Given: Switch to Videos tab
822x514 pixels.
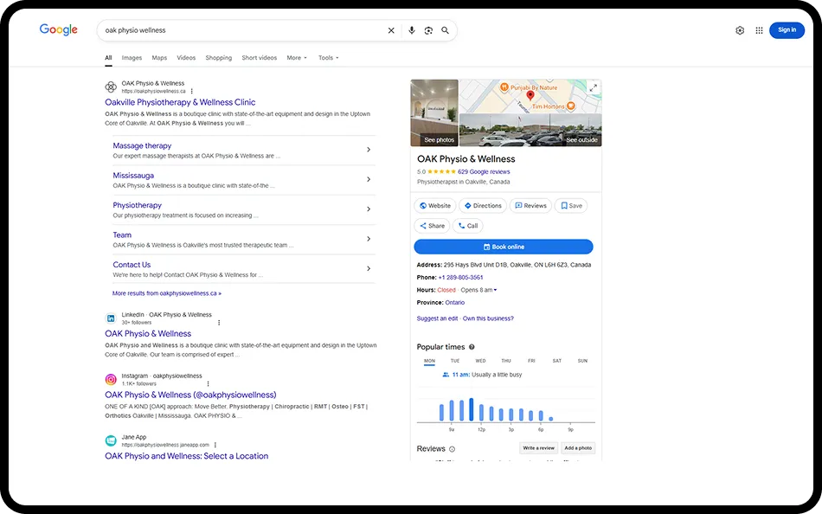Looking at the screenshot, I should point(186,58).
